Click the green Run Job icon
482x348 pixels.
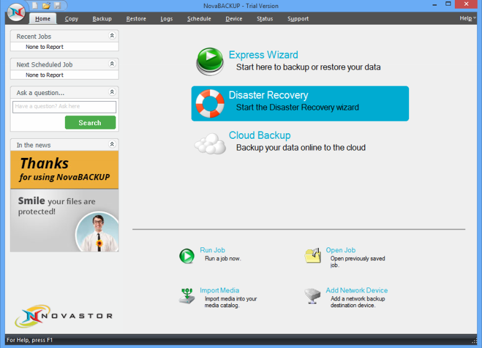click(x=187, y=256)
